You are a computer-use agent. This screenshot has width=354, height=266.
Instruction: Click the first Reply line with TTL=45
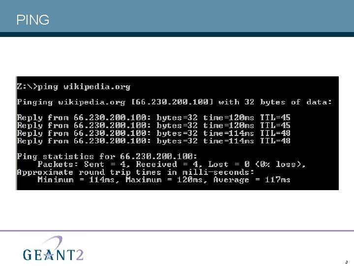coord(153,117)
